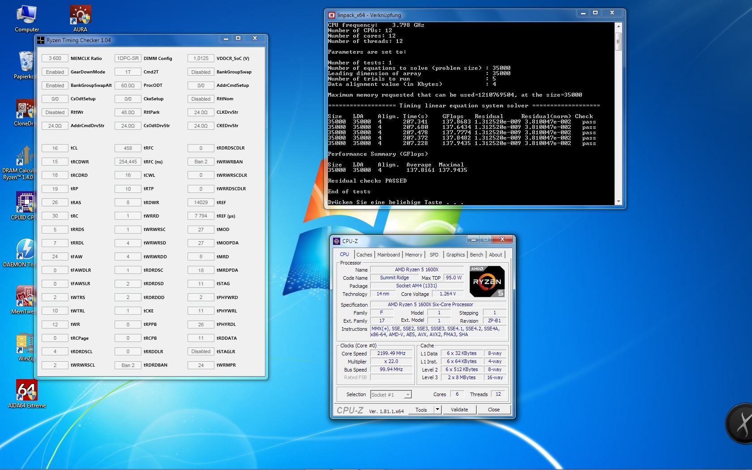
Task: Click the tSTAGLR Disabled field
Action: pyautogui.click(x=201, y=351)
